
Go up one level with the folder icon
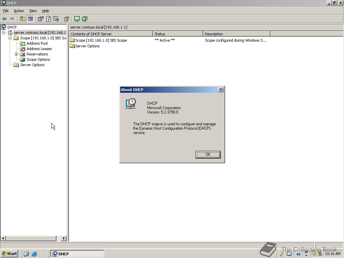point(23,19)
